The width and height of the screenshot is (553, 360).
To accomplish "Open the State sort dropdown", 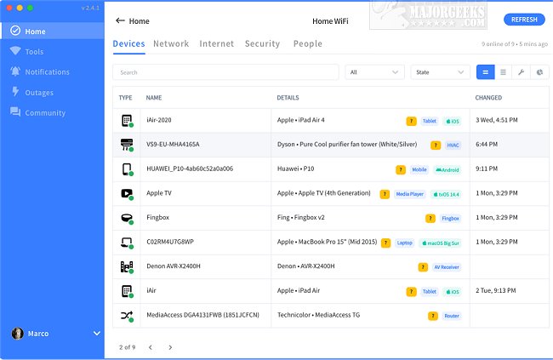I will click(x=440, y=72).
